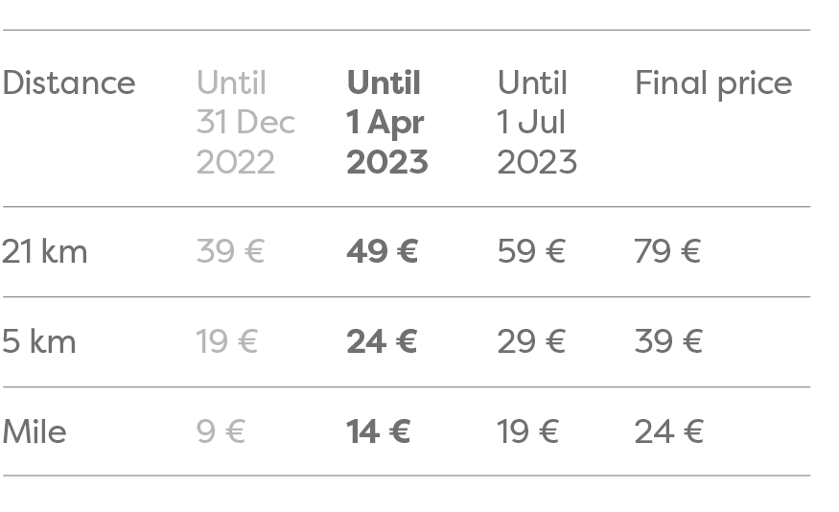The height and width of the screenshot is (512, 839).
Task: Click the 59 € price cell
Action: click(x=531, y=251)
